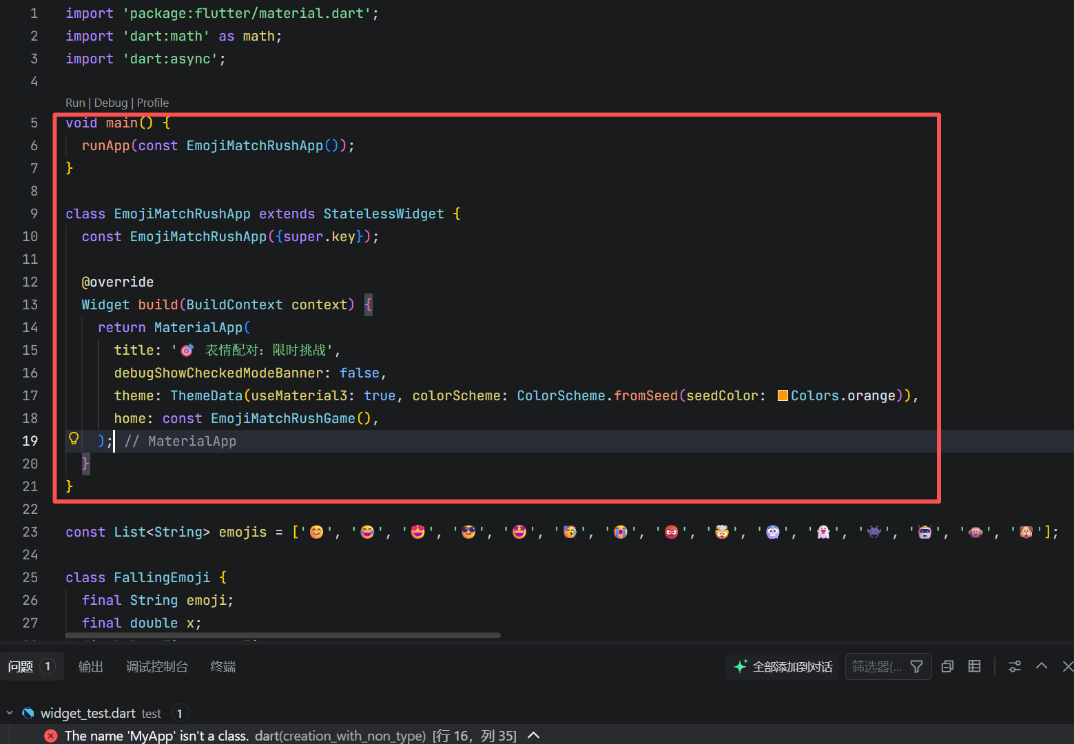Collapse the widget_test.dart problems group
Image resolution: width=1074 pixels, height=744 pixels.
10,713
